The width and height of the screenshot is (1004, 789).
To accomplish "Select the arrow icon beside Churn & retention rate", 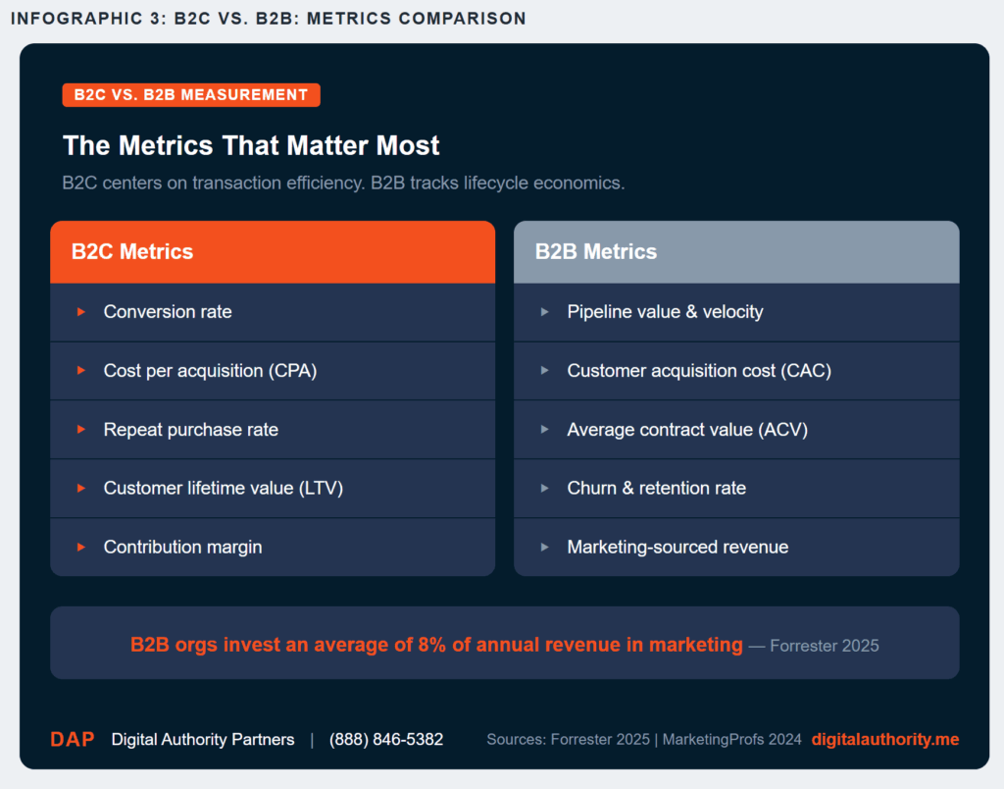I will click(545, 489).
